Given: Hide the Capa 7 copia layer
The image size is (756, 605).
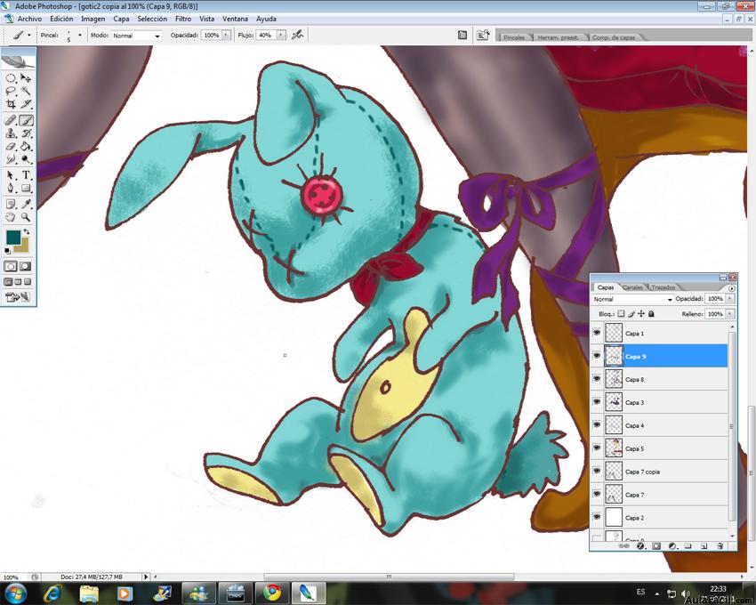Looking at the screenshot, I should coord(597,472).
